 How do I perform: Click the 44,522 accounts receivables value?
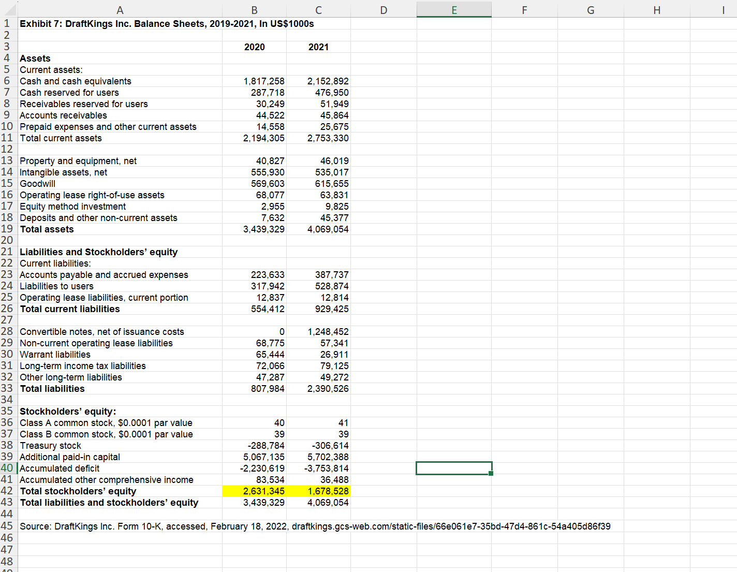pos(270,115)
